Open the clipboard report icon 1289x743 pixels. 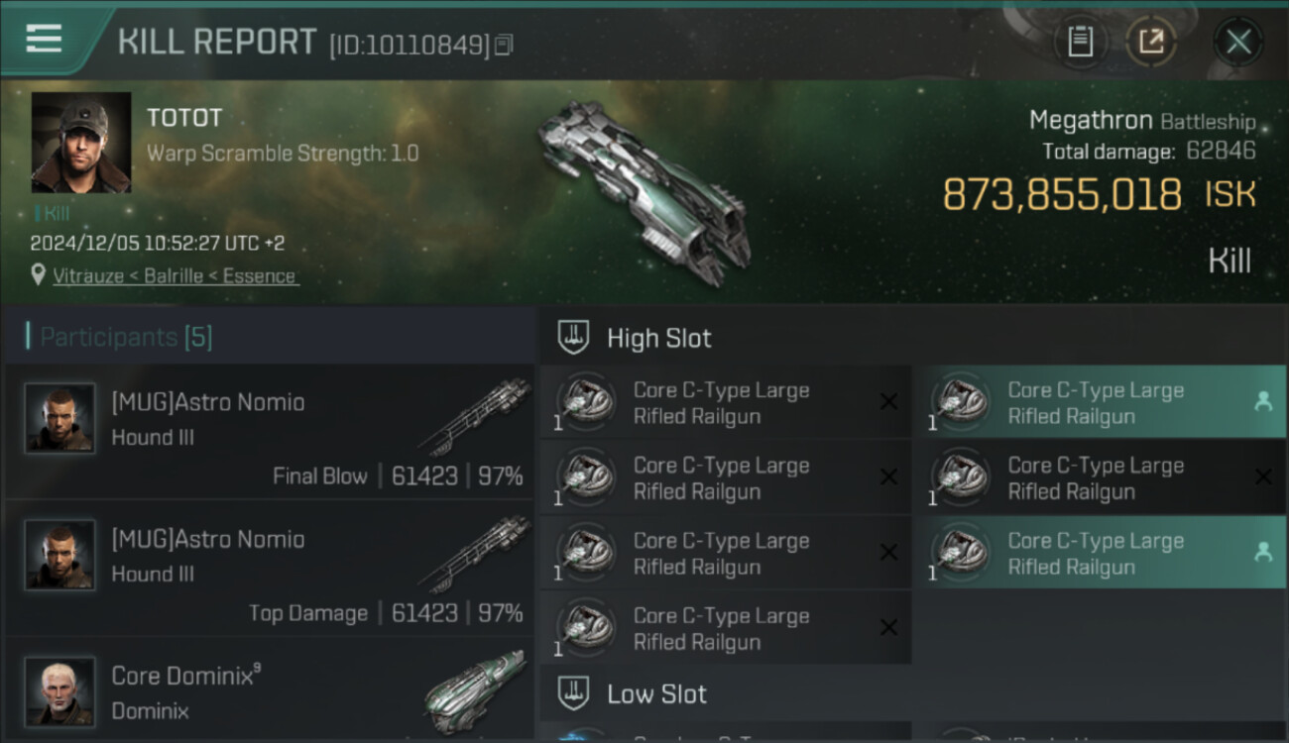1080,42
